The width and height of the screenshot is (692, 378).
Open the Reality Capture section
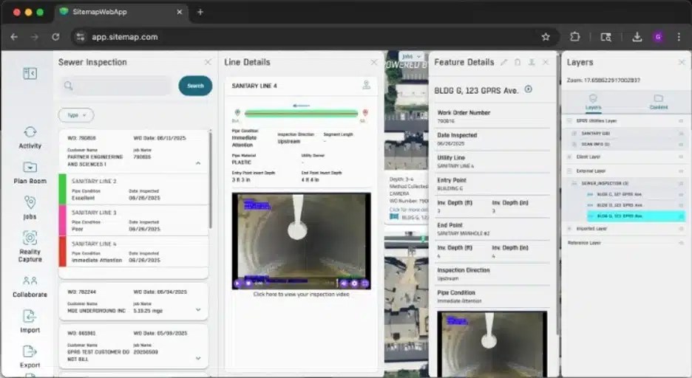[x=30, y=247]
